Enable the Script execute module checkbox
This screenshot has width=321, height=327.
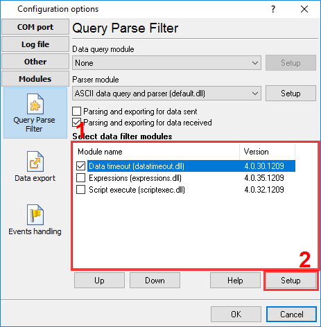coord(80,190)
